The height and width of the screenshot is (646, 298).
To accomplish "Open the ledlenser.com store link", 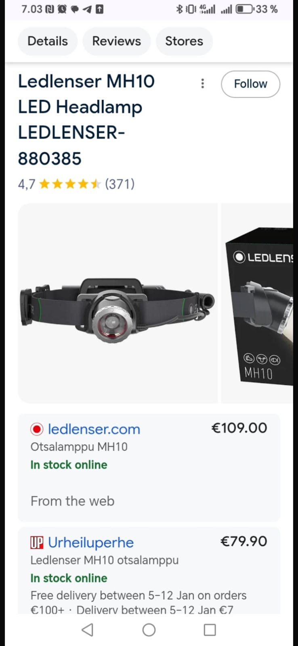I will [x=94, y=429].
